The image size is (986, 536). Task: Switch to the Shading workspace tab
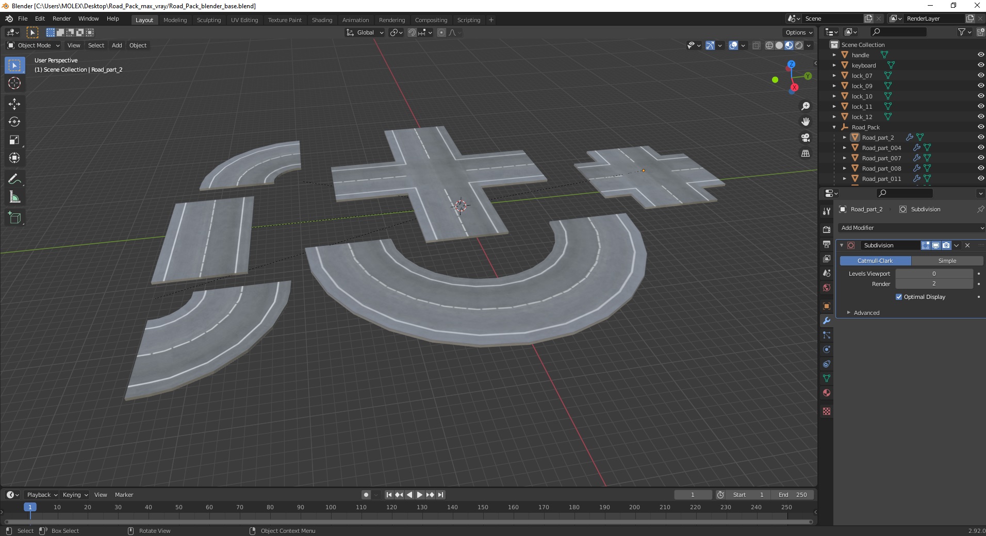pyautogui.click(x=322, y=20)
